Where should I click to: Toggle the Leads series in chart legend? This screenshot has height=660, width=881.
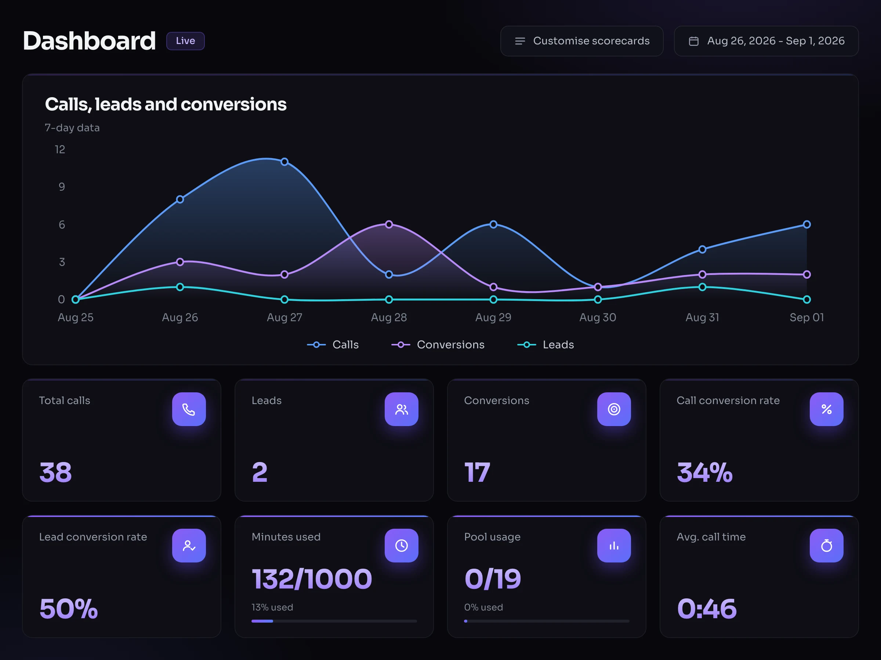coord(545,345)
